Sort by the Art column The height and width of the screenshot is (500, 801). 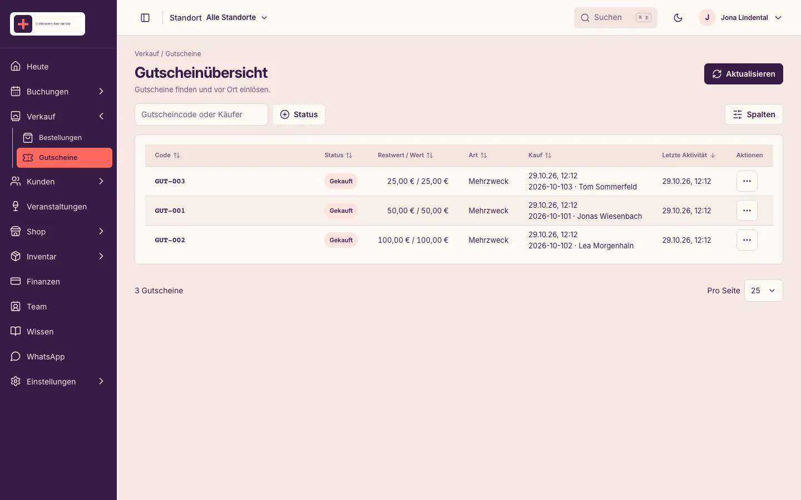coord(477,156)
